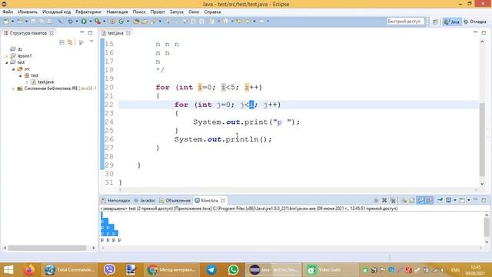
Task: Open the Поиск menu
Action: 139,12
